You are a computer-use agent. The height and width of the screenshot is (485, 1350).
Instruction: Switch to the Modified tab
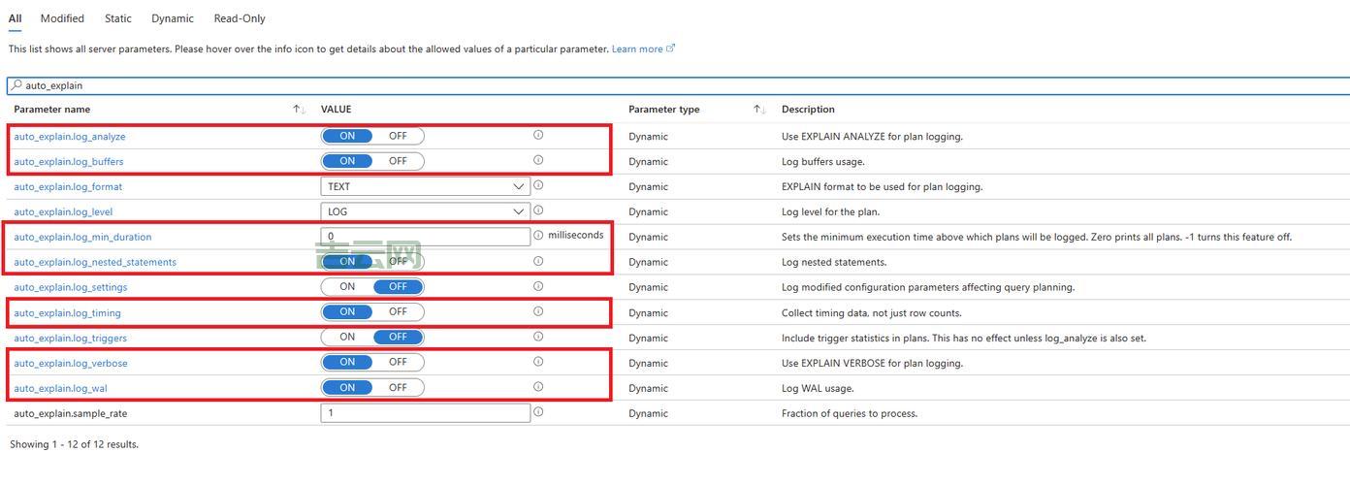point(62,18)
